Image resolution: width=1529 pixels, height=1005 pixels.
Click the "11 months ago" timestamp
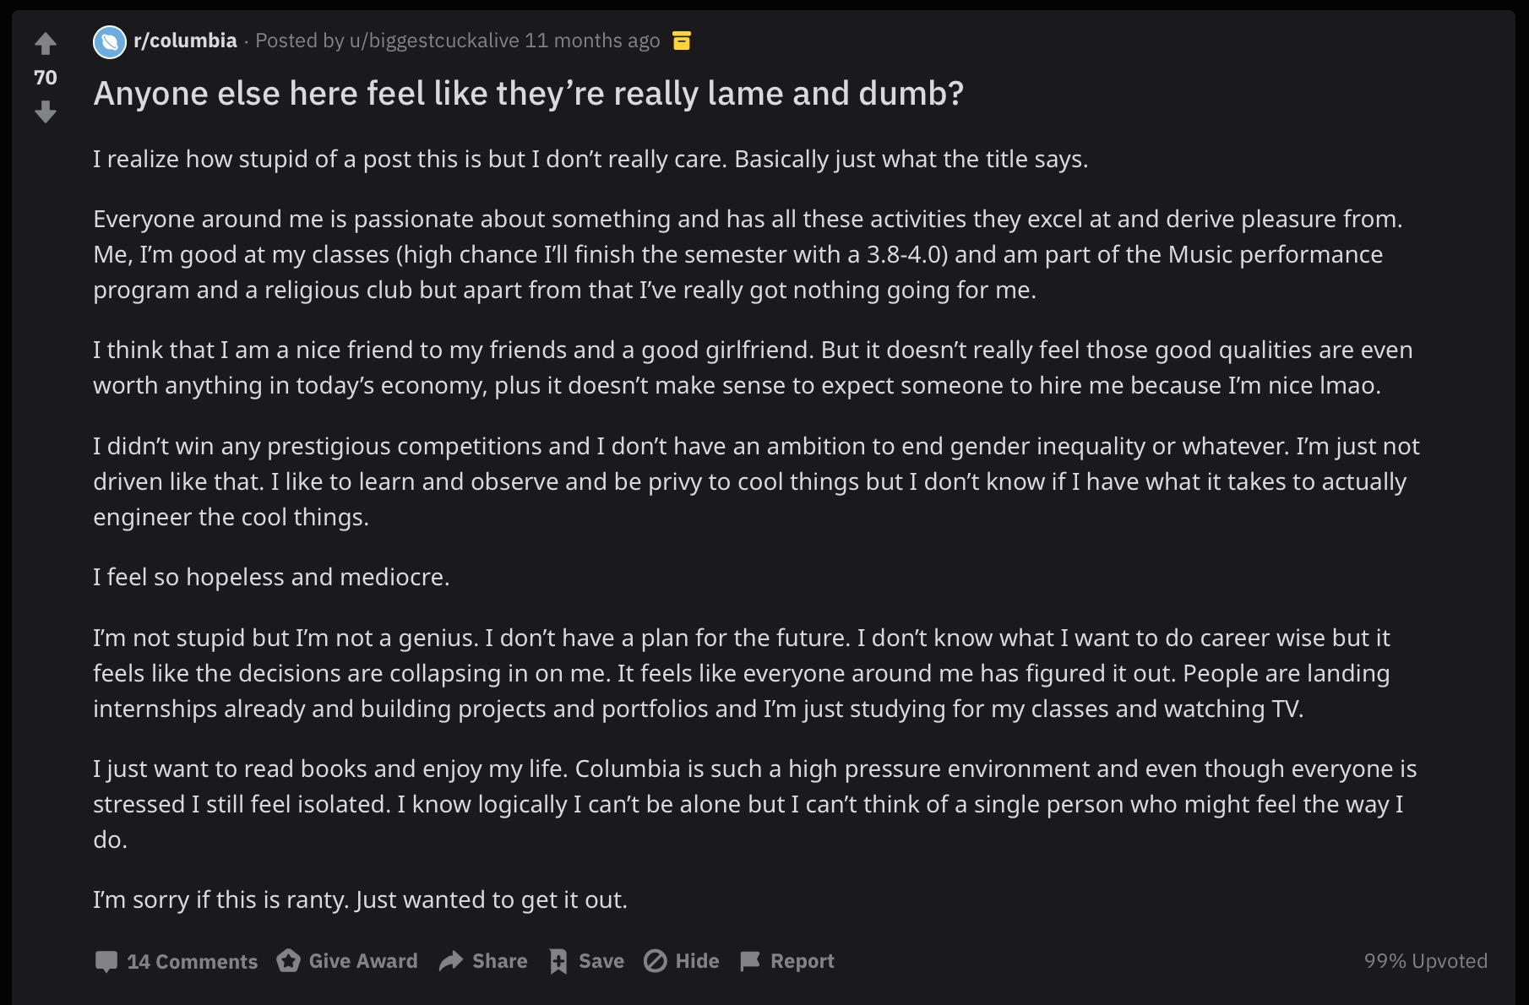coord(592,41)
